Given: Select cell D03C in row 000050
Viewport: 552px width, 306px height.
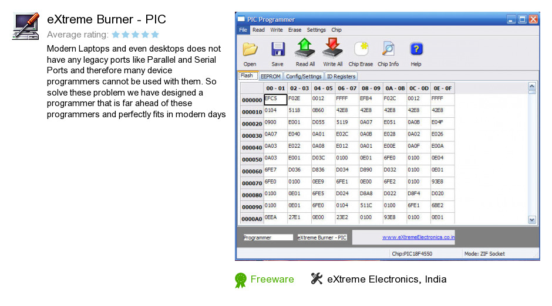Looking at the screenshot, I should point(323,159).
